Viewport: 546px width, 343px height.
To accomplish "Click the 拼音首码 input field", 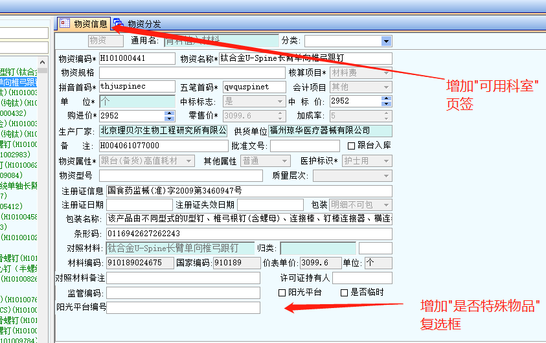I will 137,87.
